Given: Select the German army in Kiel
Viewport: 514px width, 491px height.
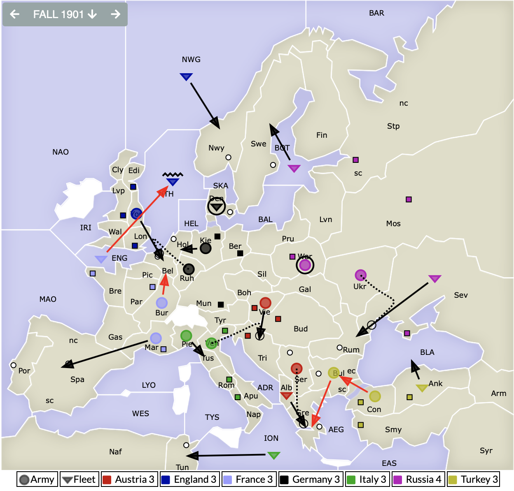Looking at the screenshot, I should tap(206, 248).
